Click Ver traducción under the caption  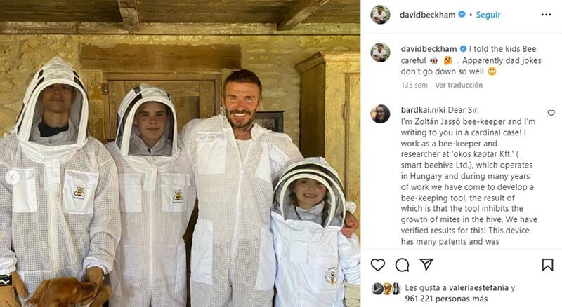(459, 85)
